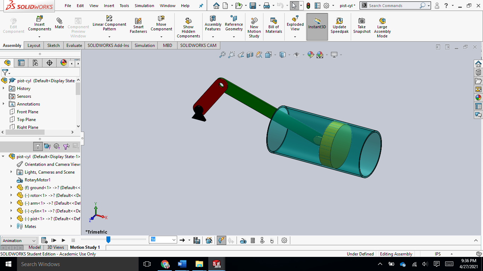Click the Insert Components tool
This screenshot has width=483, height=271.
coord(40,23)
